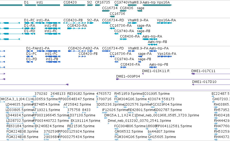
Task: Open transcript St2-RA
Action: (x=93, y=20)
